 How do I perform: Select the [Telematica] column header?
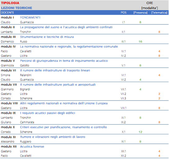(x=159, y=13)
